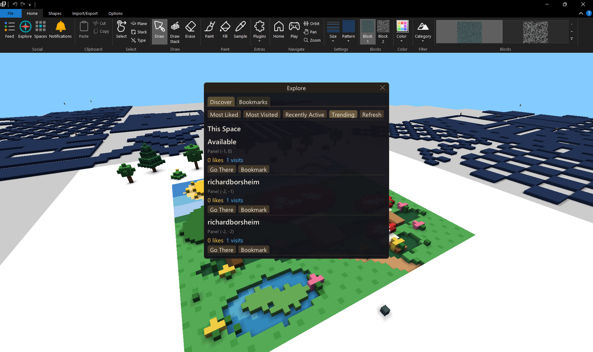The height and width of the screenshot is (352, 593).
Task: Select Block 1 slot
Action: tap(368, 32)
